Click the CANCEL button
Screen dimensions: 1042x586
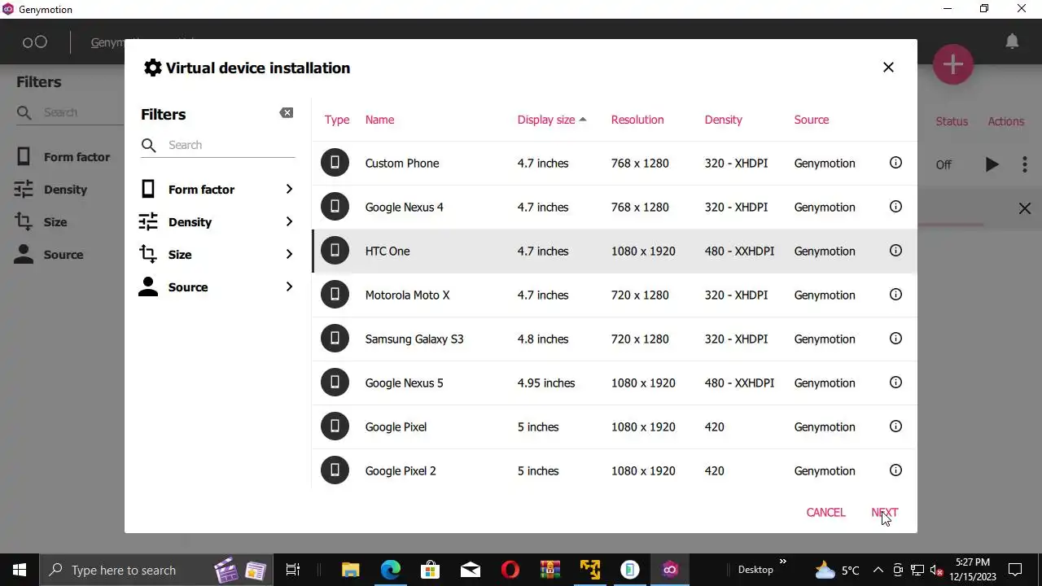pos(825,512)
